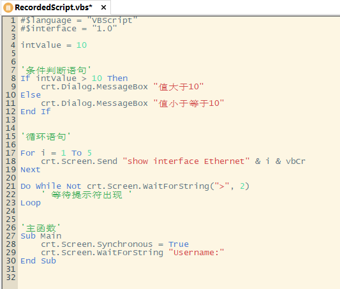Click the 'Next' keyword
340x289 pixels.
(31, 170)
